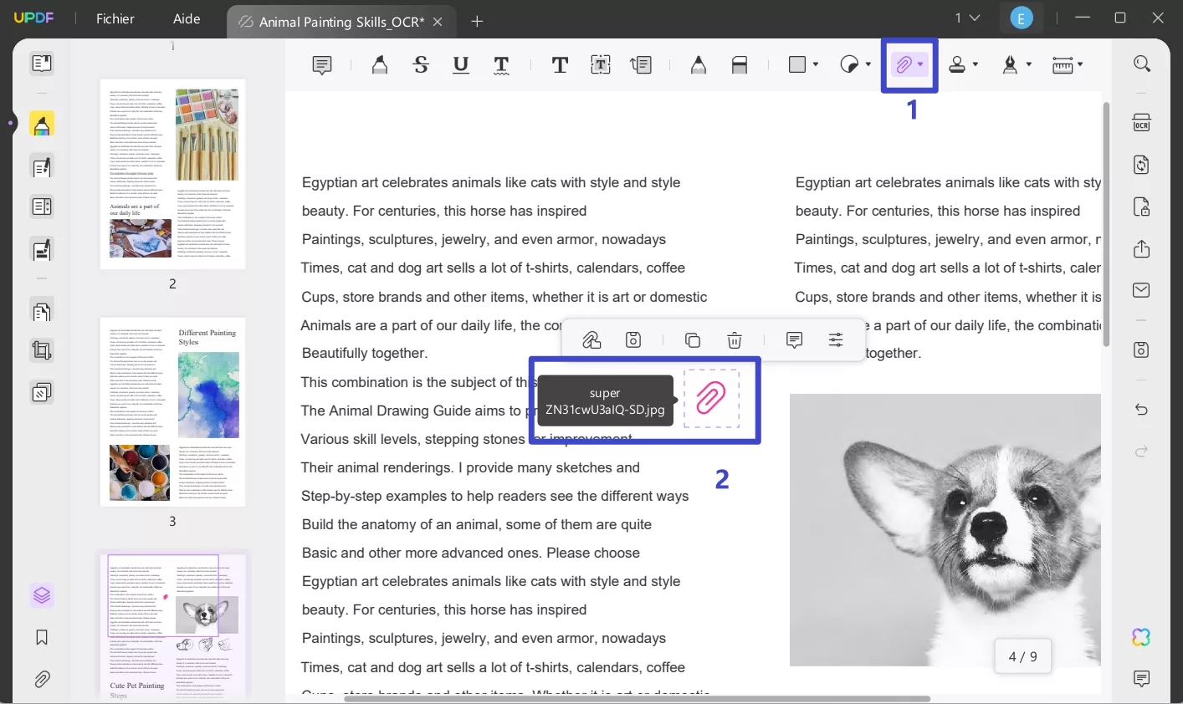Open the signature tool dropdown
The height and width of the screenshot is (704, 1183).
point(1028,64)
